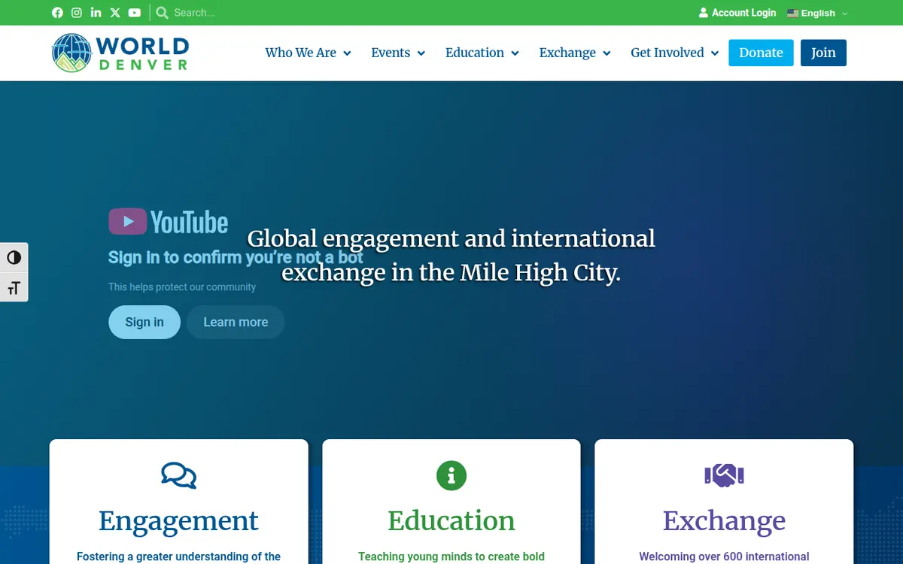Viewport: 903px width, 564px height.
Task: Open the Education menu item
Action: coord(475,53)
